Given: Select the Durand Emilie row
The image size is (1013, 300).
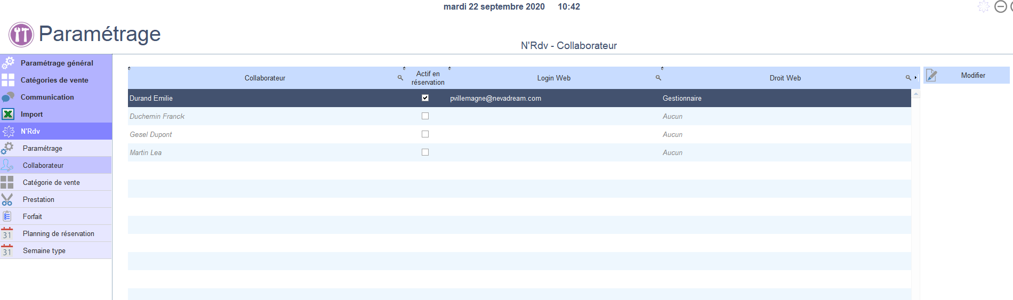Looking at the screenshot, I should (519, 98).
